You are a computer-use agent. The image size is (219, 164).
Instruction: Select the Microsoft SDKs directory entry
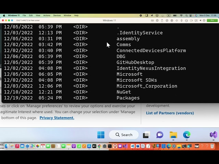(137, 80)
